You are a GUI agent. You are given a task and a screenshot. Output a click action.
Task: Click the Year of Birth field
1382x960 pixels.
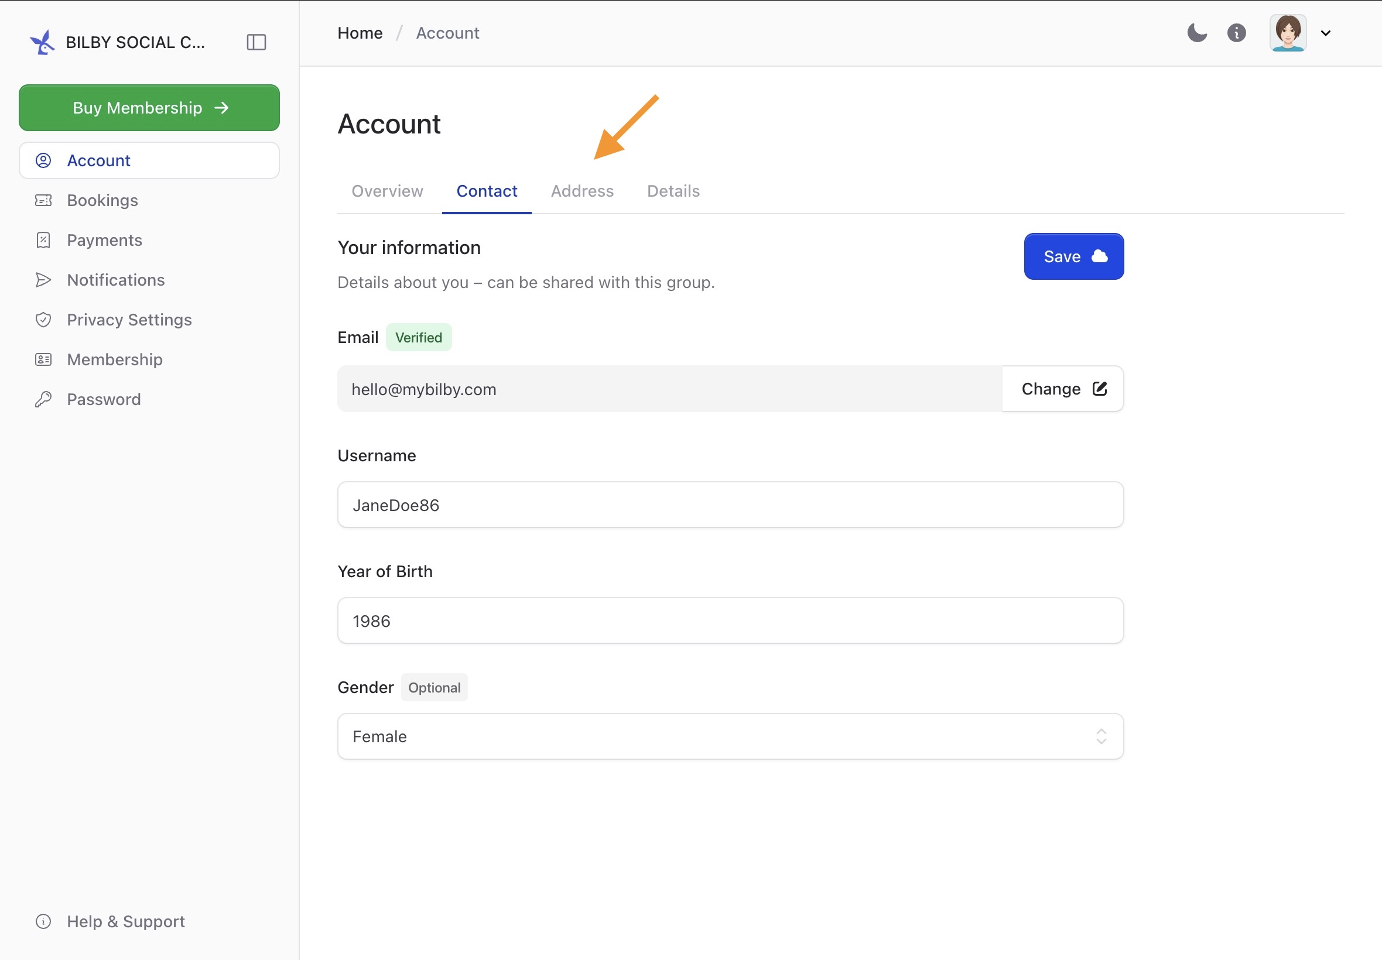pyautogui.click(x=730, y=620)
